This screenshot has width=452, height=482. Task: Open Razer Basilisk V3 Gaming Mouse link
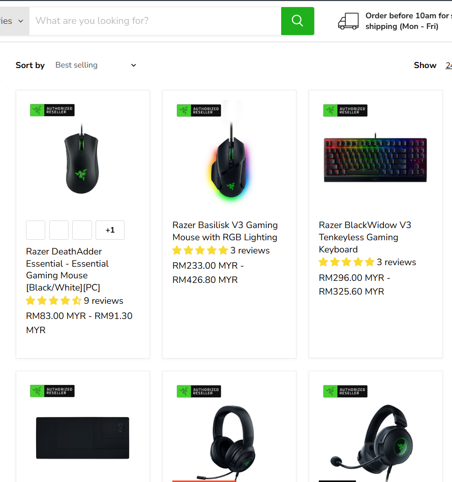[x=225, y=231]
